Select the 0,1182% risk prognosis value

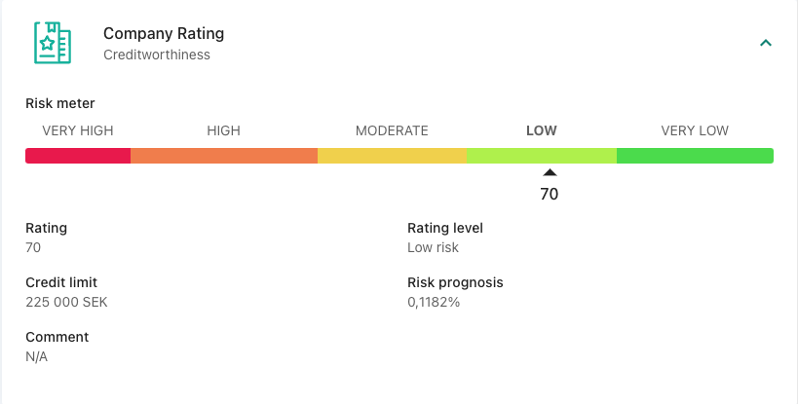click(x=434, y=302)
